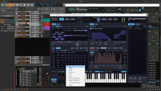Select the MATRIX tab on right panel
The height and width of the screenshot is (91, 161).
[x=131, y=24]
